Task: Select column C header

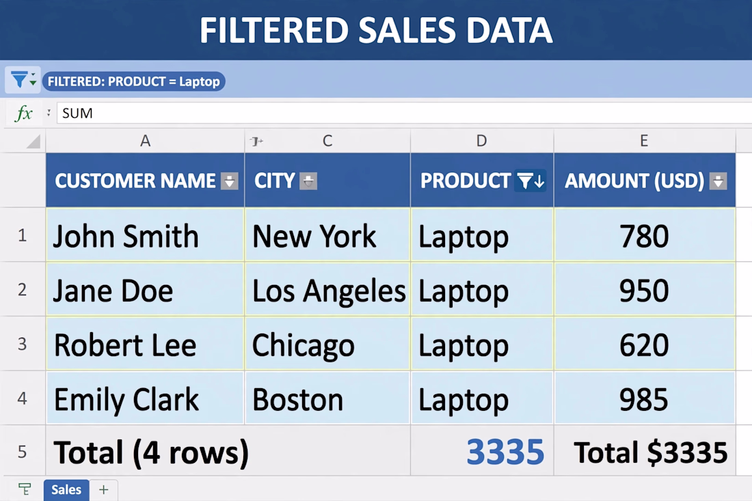Action: coord(327,141)
